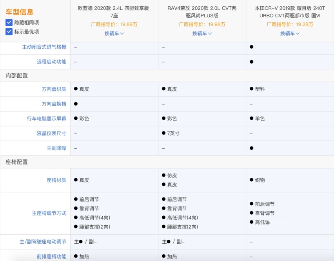Toggle the 标示最优项 checkbox
The width and height of the screenshot is (334, 261).
(9, 32)
